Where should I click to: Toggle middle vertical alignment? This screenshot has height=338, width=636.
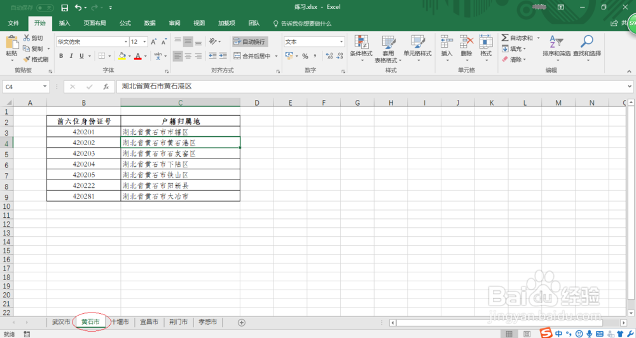pos(188,41)
